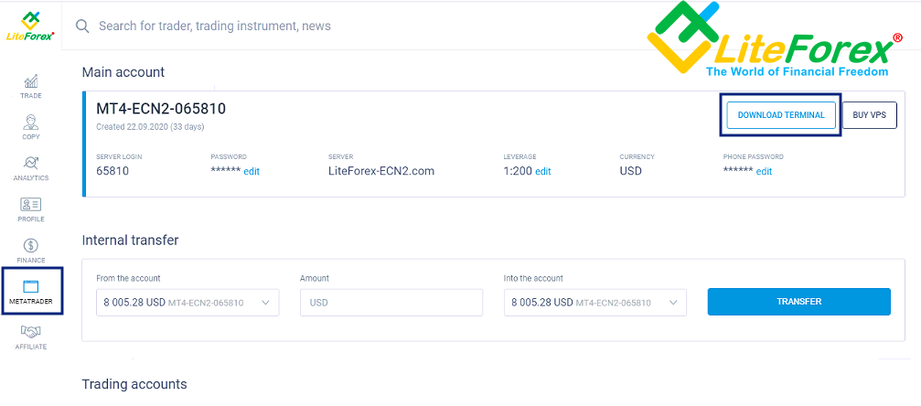Click the Amount USD input field
This screenshot has width=921, height=406.
(x=391, y=303)
